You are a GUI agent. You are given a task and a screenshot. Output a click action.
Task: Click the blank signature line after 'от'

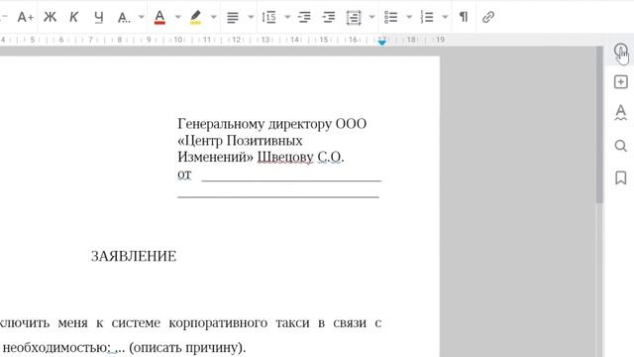pos(291,180)
